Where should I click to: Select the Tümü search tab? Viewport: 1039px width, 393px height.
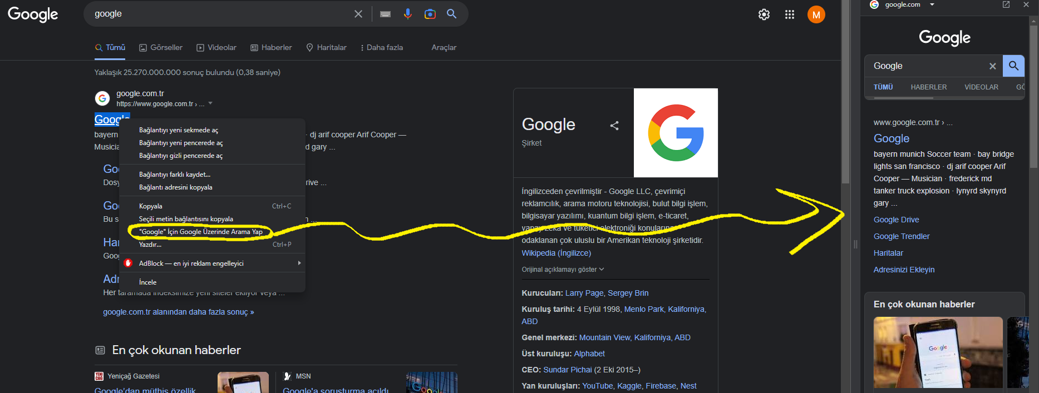110,47
